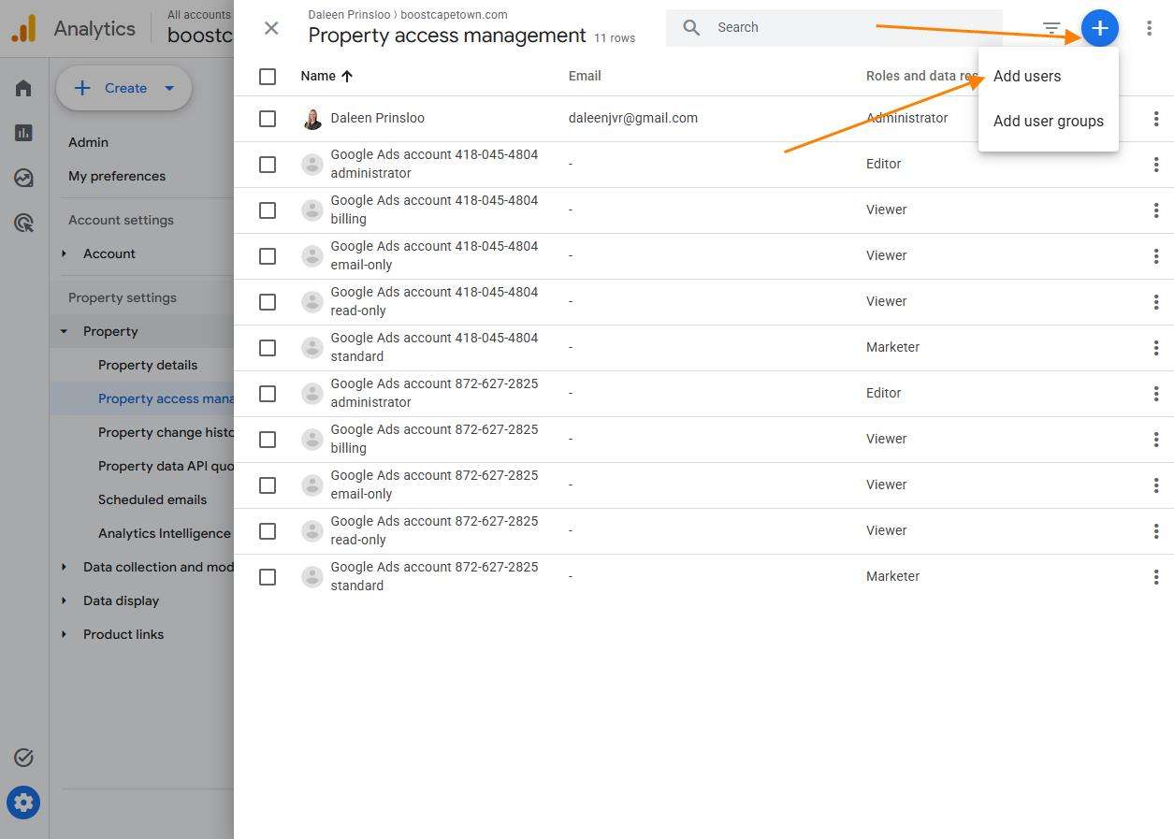Click the Create button

click(124, 88)
